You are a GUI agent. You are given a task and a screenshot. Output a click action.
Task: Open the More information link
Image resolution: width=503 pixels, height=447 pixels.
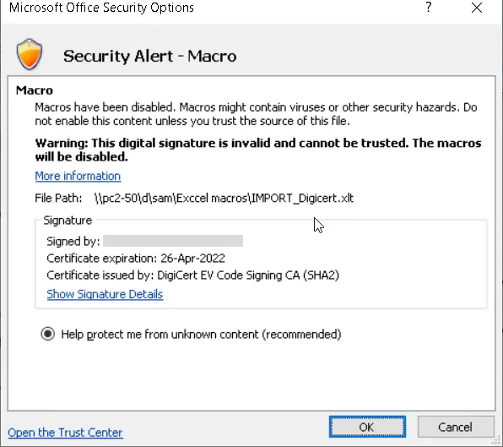click(78, 176)
